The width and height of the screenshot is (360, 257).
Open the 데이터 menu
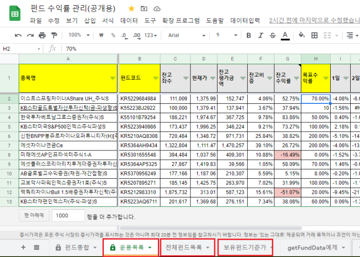click(129, 20)
